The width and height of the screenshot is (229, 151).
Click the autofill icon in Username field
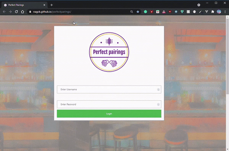[158, 90]
